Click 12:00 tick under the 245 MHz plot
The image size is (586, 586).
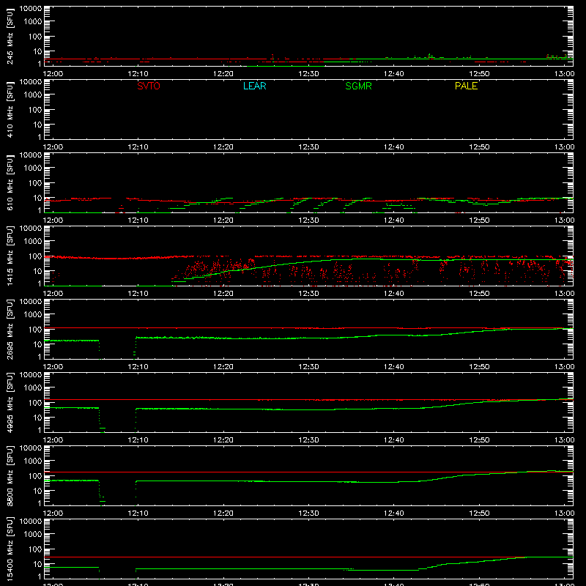click(x=53, y=74)
